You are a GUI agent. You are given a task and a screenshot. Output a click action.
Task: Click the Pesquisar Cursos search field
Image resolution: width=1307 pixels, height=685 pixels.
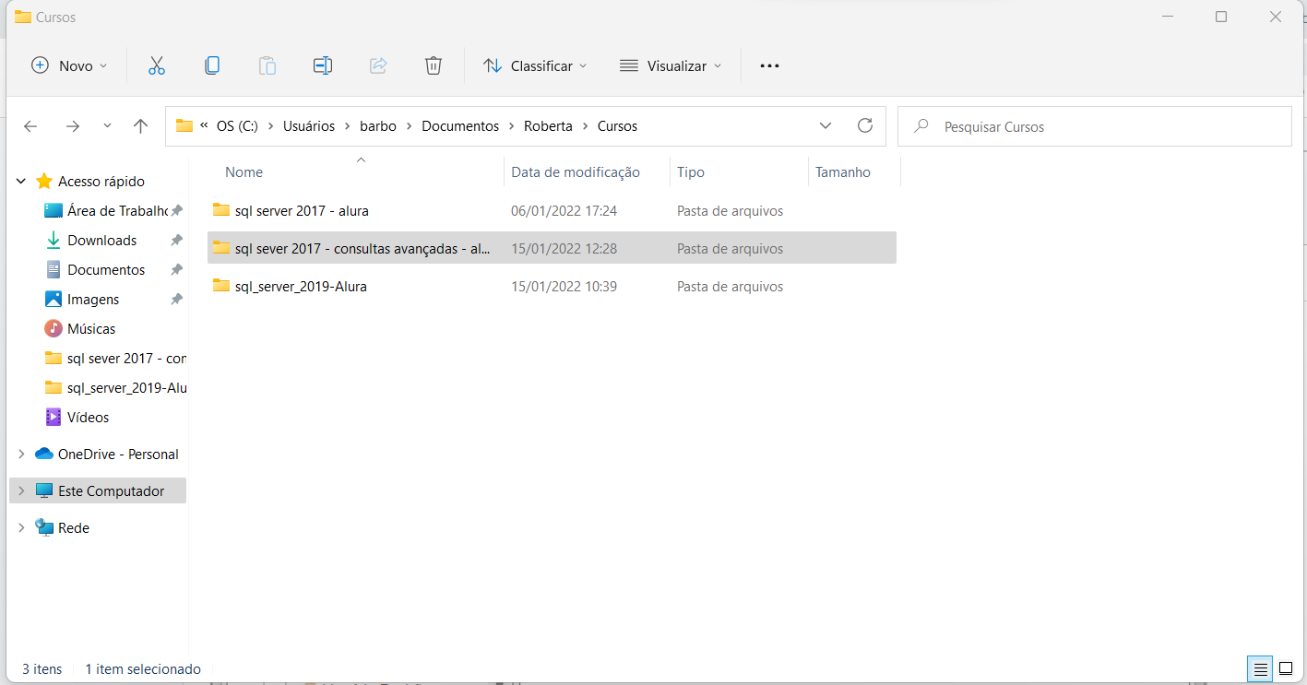[1095, 126]
